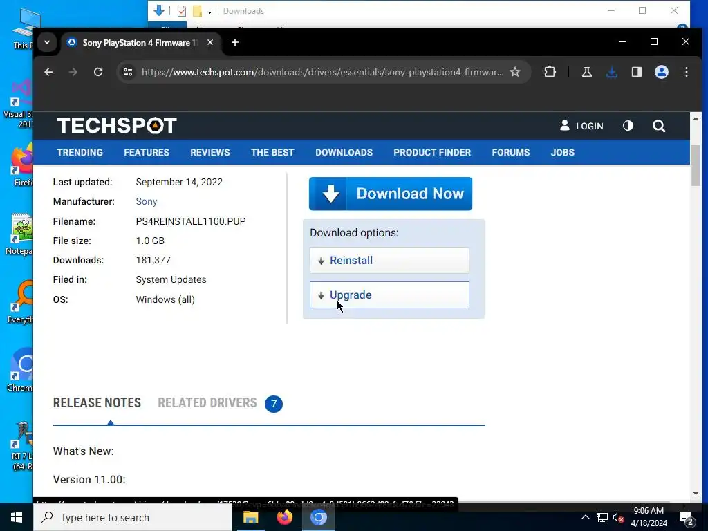Viewport: 708px width, 531px height.
Task: Open the Everything desktop shortcut
Action: coord(21,302)
